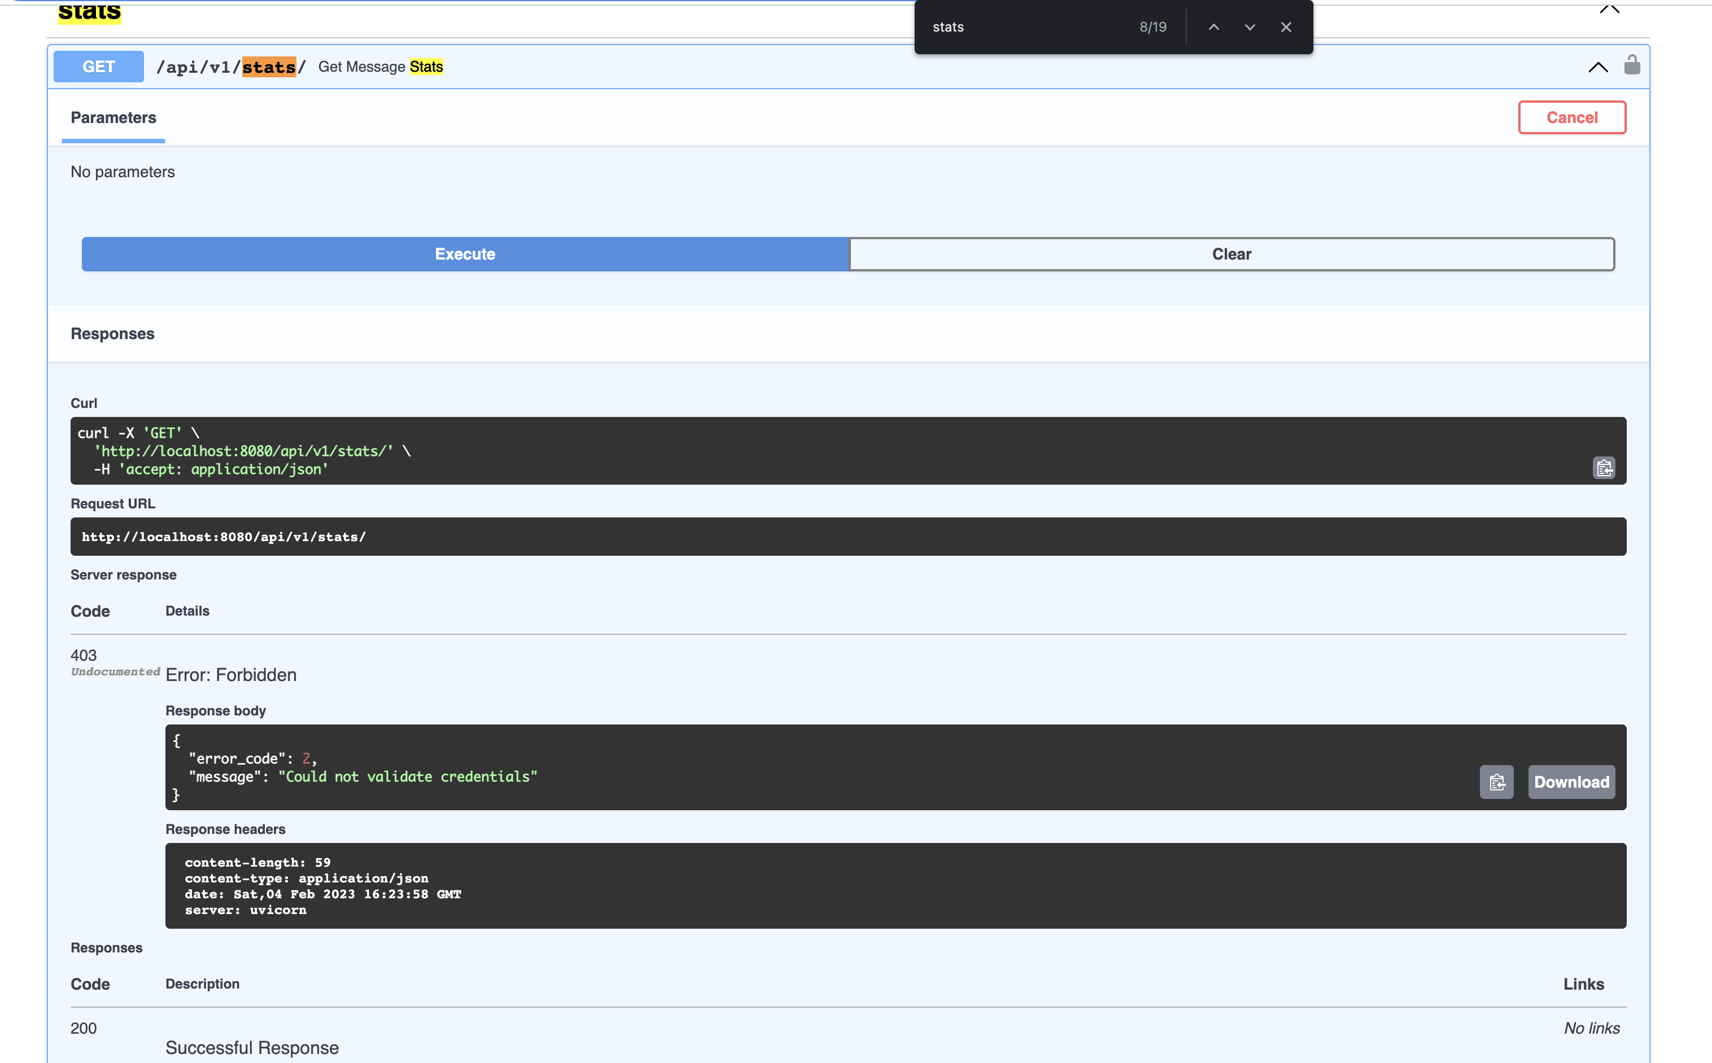Open the authorization lock for the stats endpoint
Viewport: 1712px width, 1063px height.
[1633, 65]
